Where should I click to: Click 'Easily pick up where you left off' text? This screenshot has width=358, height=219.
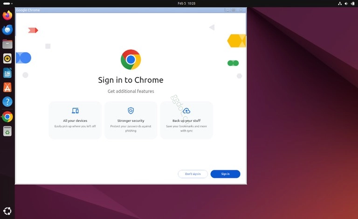75,126
